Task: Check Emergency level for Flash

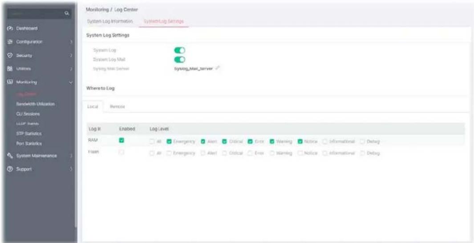Action: tap(169, 153)
